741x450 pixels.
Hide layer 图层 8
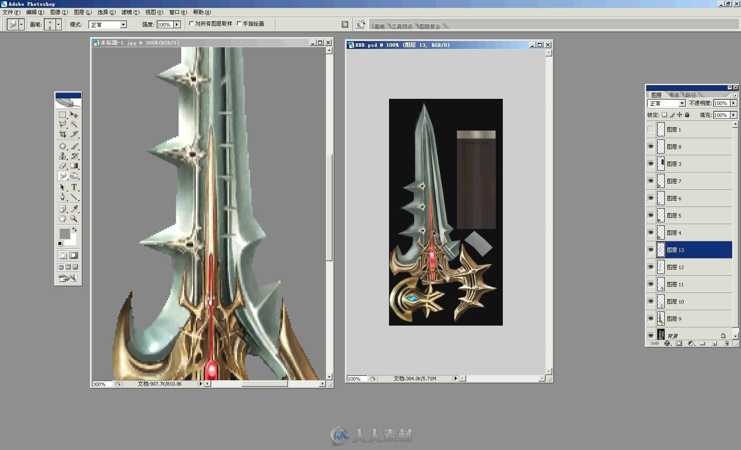tap(651, 146)
